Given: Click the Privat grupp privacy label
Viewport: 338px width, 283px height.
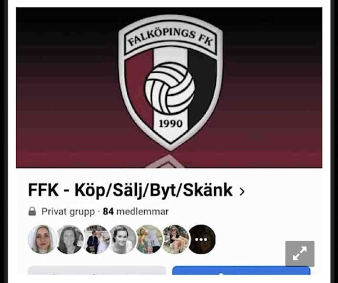Looking at the screenshot, I should point(68,211).
